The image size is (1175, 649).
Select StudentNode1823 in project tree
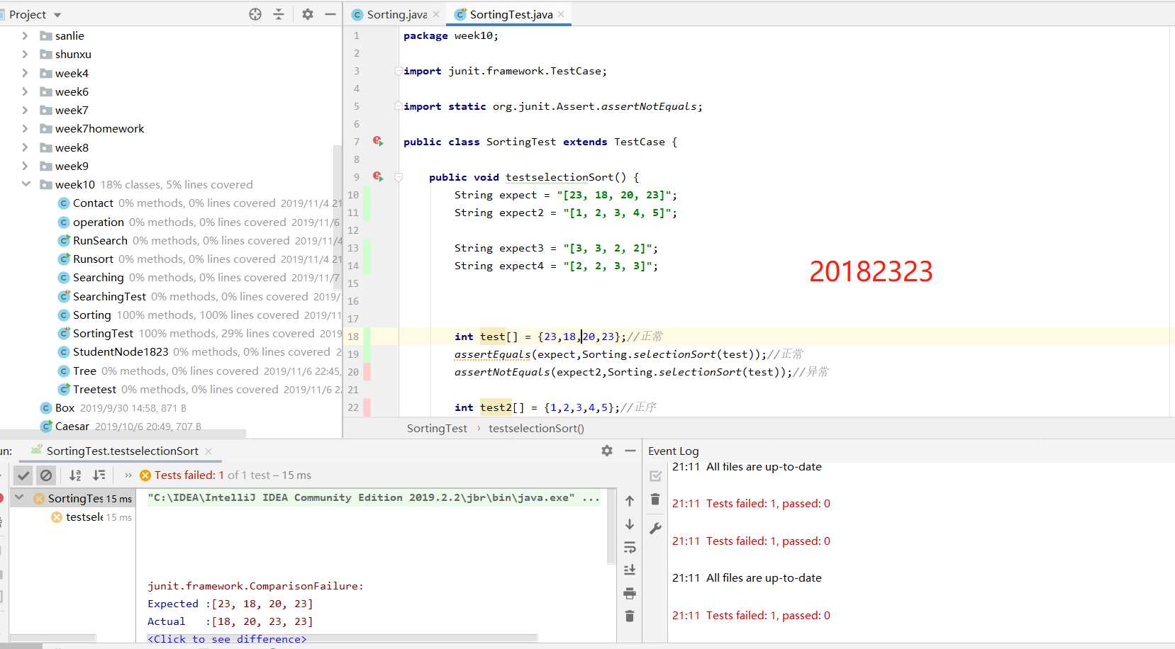coord(121,351)
